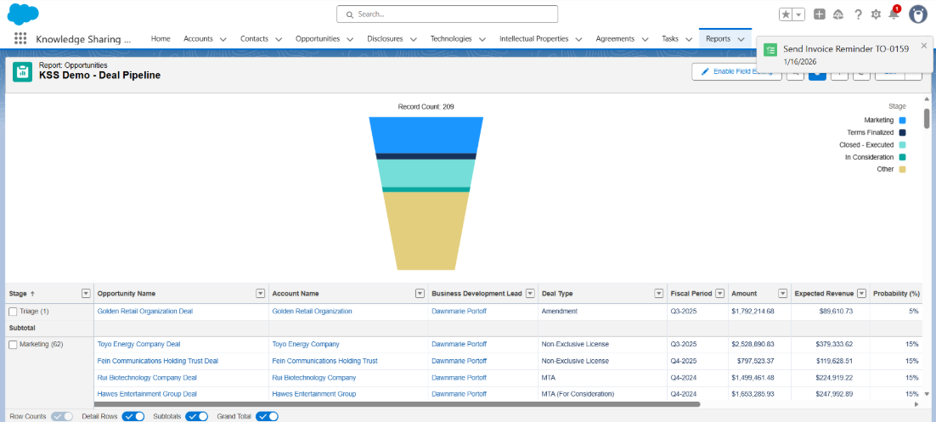Open the Accounts tab
The image size is (936, 422).
(198, 39)
